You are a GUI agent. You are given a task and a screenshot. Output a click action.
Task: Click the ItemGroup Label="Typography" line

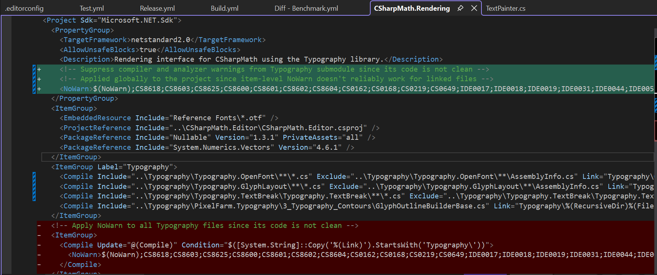(114, 167)
